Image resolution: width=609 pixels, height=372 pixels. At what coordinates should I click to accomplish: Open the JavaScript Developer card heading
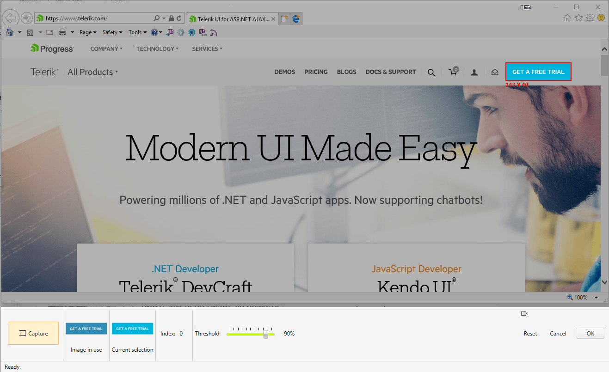417,269
